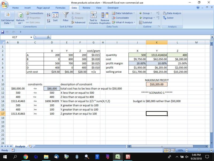Viewport: 214px width, 161px height.
Task: Select quantity cell 1513.414634
Action: (x=157, y=55)
